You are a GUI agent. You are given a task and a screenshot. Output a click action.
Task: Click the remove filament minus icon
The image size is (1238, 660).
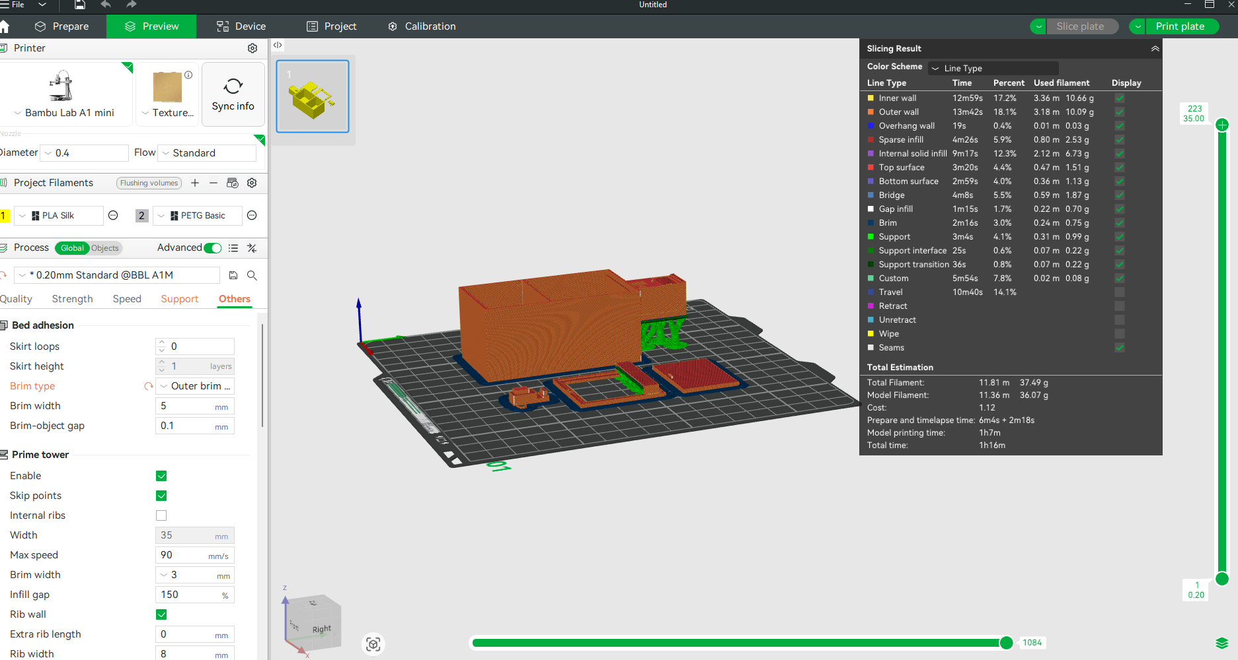pos(213,183)
